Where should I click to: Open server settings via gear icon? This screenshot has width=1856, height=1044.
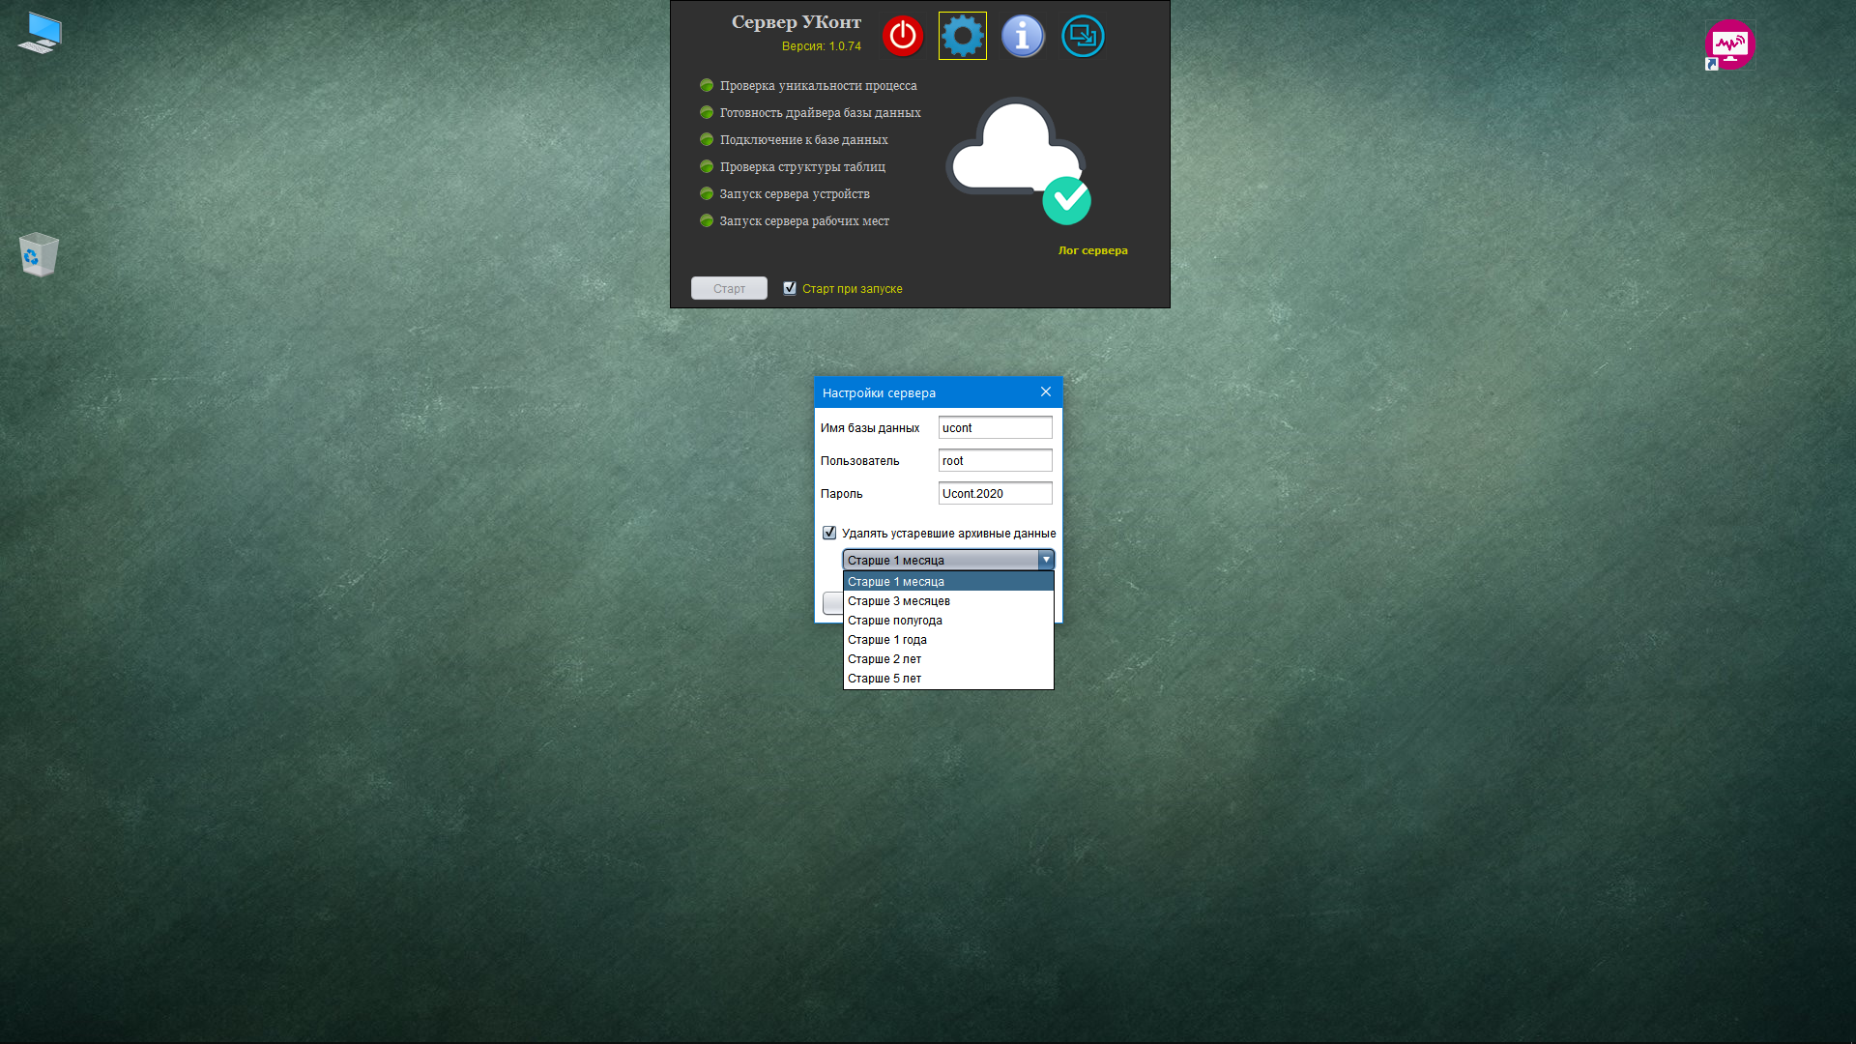click(x=962, y=36)
